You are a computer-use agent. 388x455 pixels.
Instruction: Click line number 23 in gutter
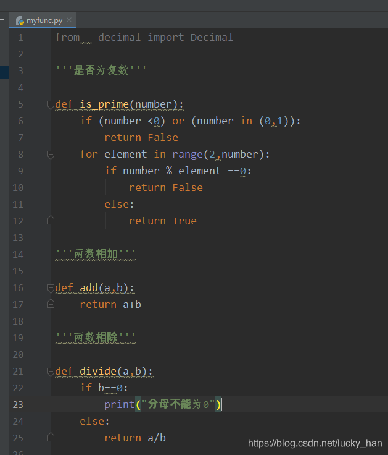(x=18, y=404)
